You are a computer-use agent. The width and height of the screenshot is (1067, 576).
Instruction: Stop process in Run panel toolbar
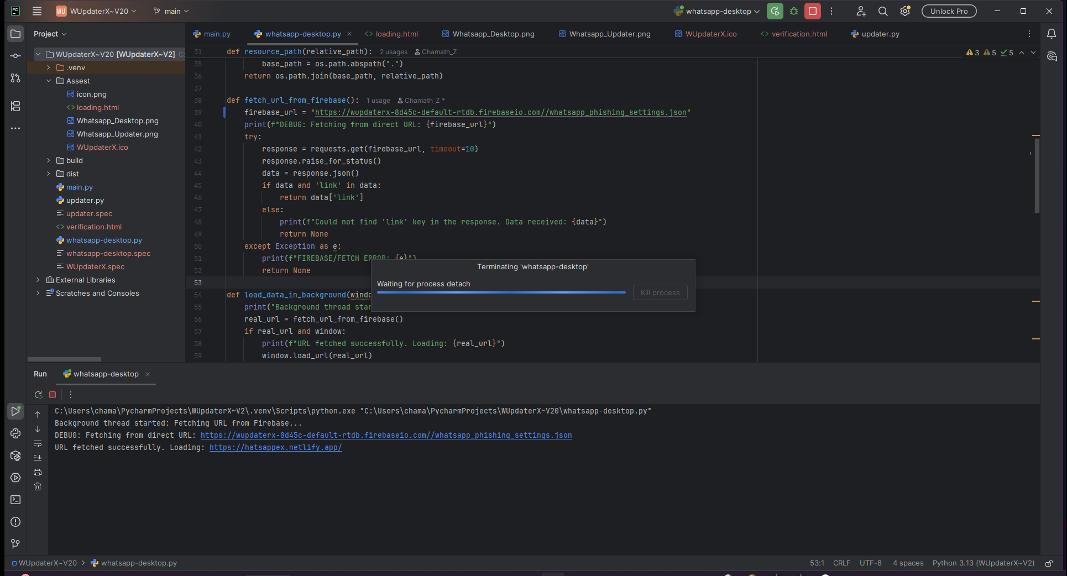53,395
